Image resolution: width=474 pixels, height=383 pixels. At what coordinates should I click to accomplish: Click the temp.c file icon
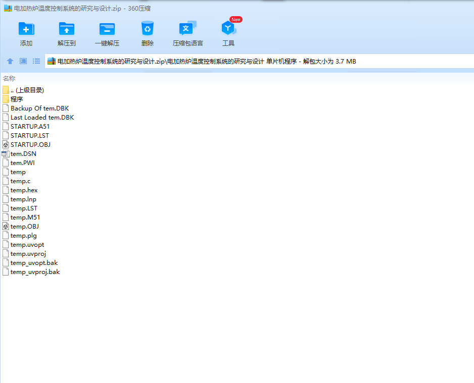coord(6,181)
